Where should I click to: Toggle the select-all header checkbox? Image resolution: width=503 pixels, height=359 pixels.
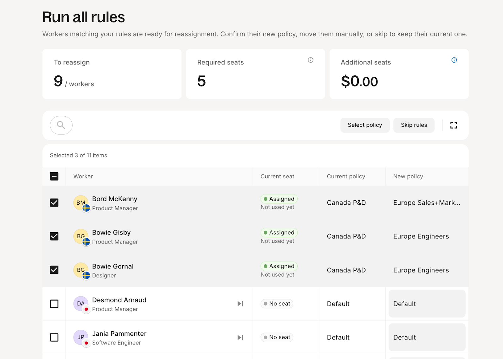pyautogui.click(x=54, y=176)
